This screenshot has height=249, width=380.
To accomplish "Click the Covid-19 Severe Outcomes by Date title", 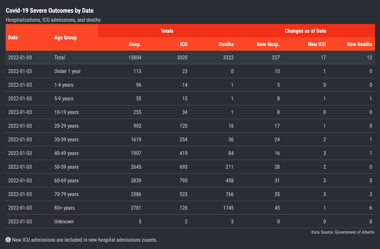I will (x=50, y=10).
